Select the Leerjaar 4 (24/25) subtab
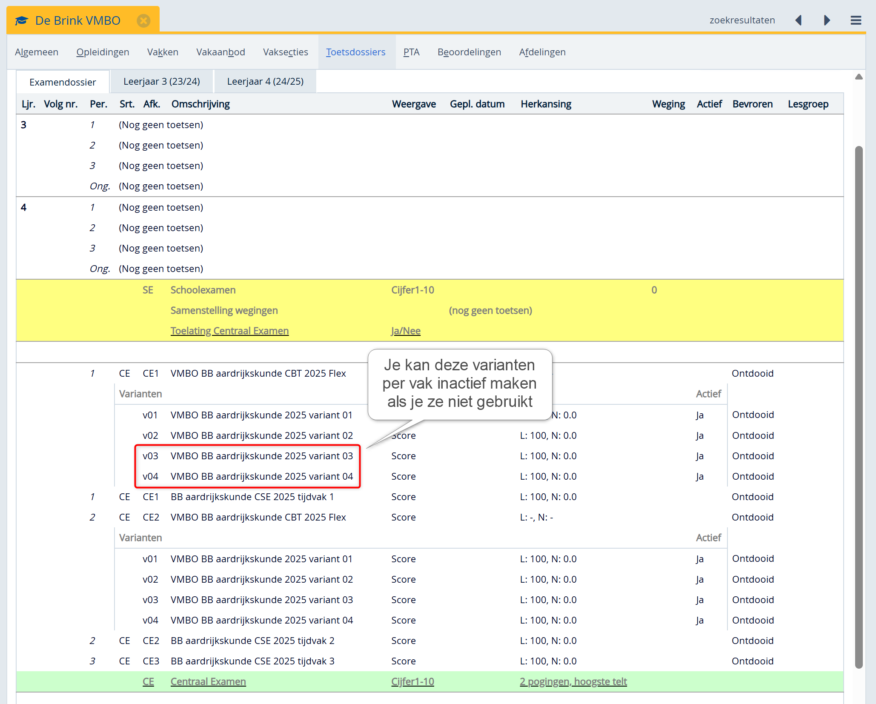 (x=265, y=81)
